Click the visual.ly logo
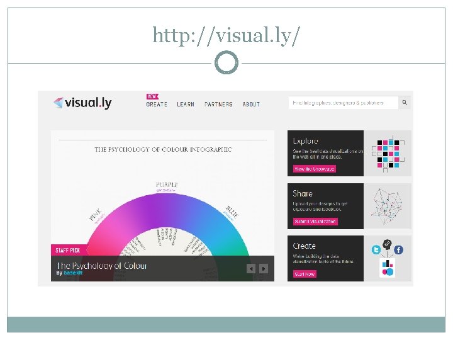Viewport: 453px width, 340px height. [x=82, y=103]
